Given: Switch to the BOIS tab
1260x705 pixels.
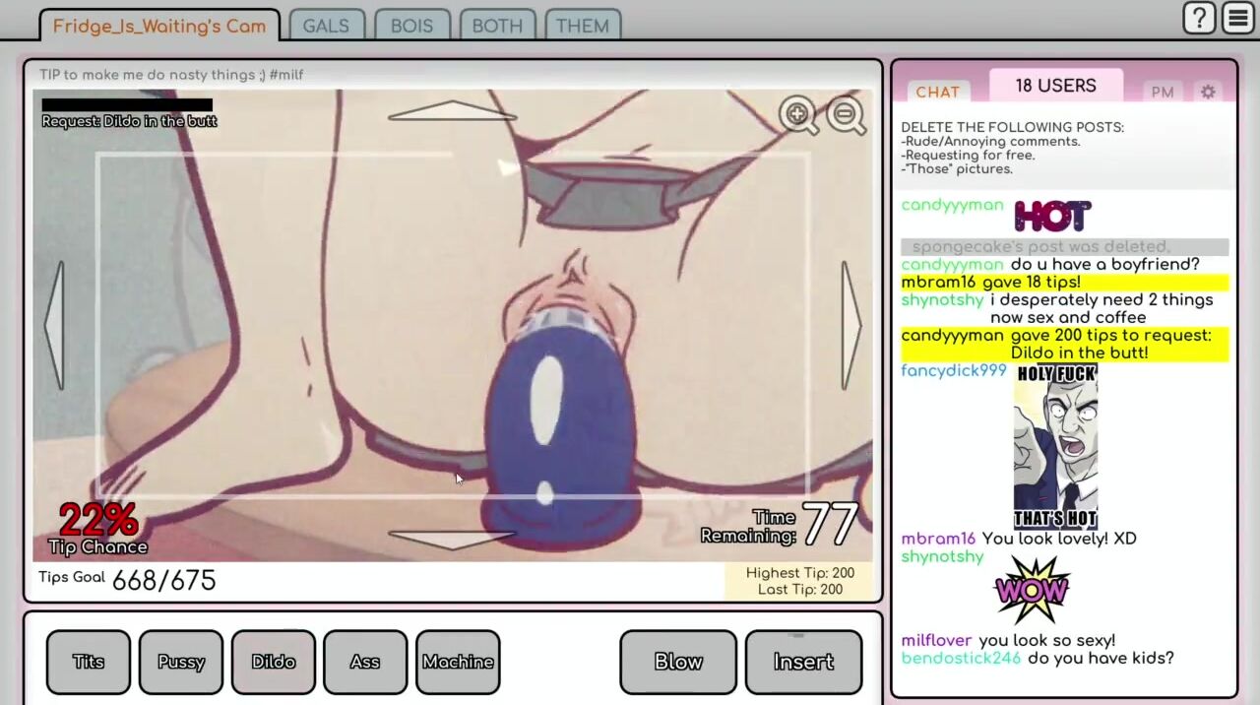Looking at the screenshot, I should (x=411, y=26).
